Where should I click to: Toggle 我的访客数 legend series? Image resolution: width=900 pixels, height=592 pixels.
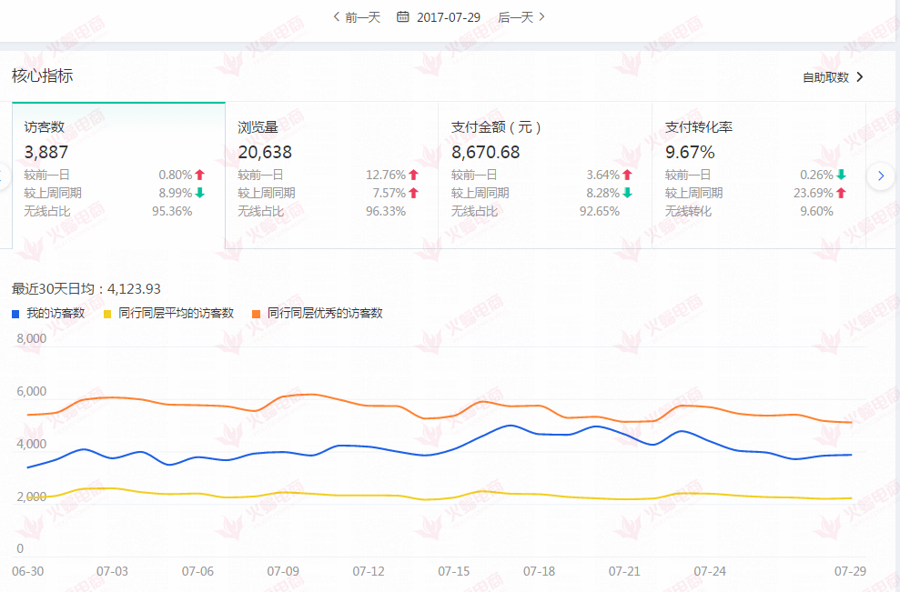click(x=55, y=313)
